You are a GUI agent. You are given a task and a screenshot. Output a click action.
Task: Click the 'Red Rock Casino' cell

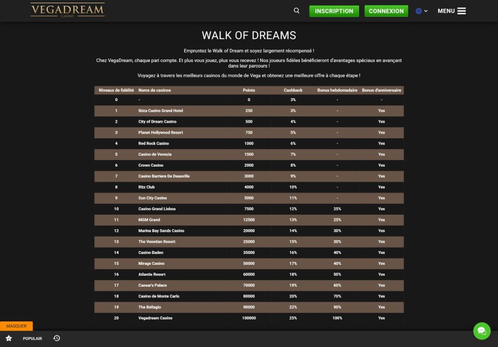[x=153, y=143]
